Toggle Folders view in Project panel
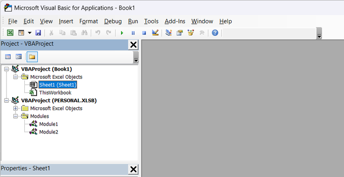Screen dimensions: 344x177 point(32,57)
